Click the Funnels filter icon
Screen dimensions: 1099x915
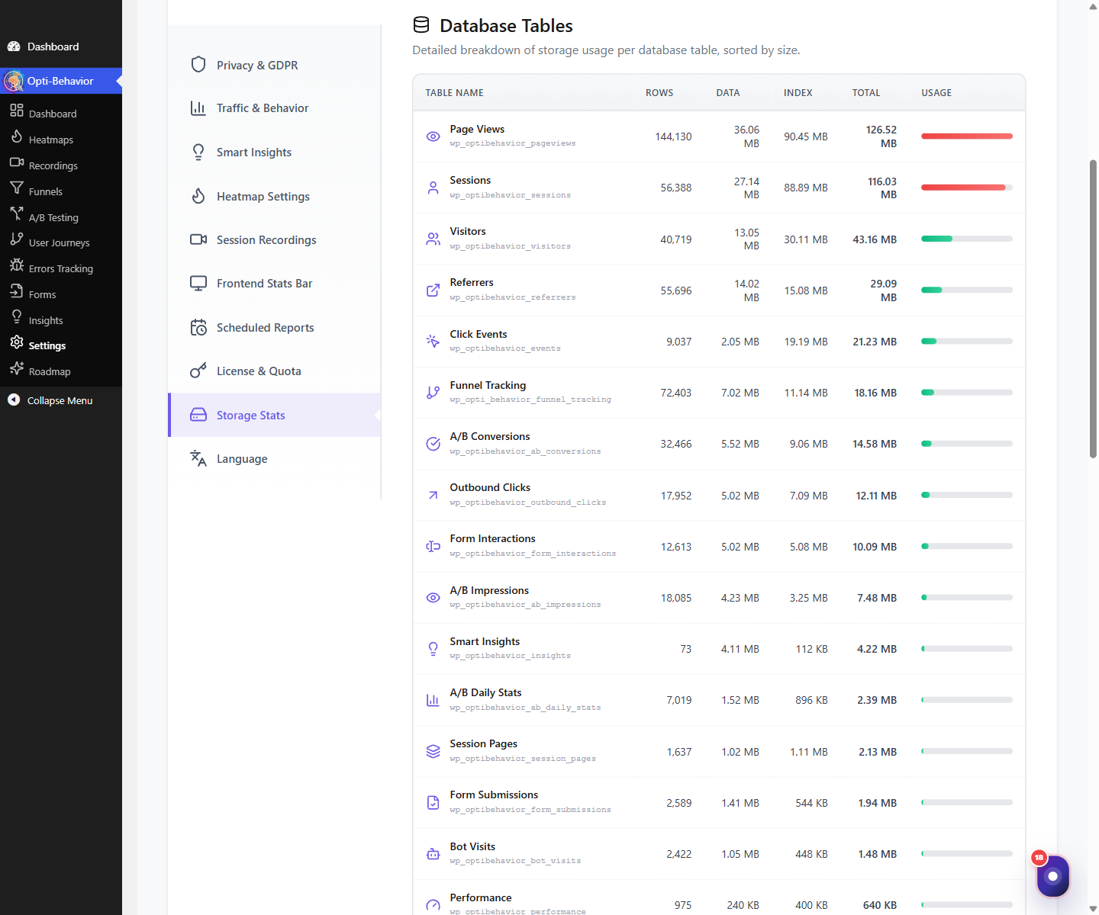pyautogui.click(x=17, y=188)
